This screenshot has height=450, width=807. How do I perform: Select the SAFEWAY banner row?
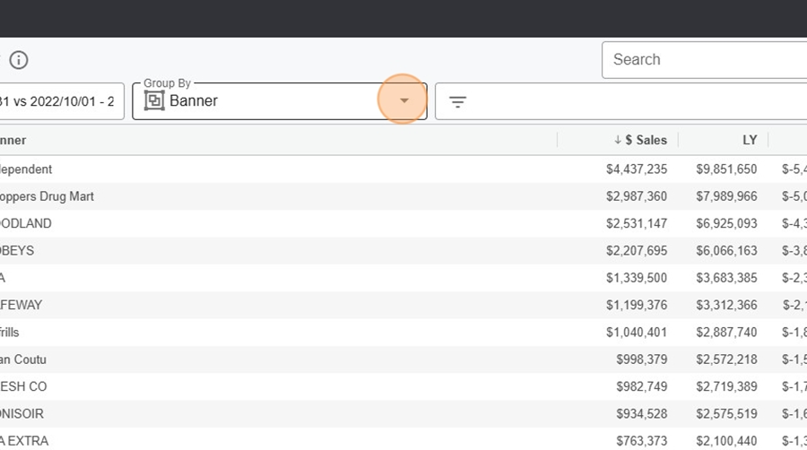tap(403, 305)
